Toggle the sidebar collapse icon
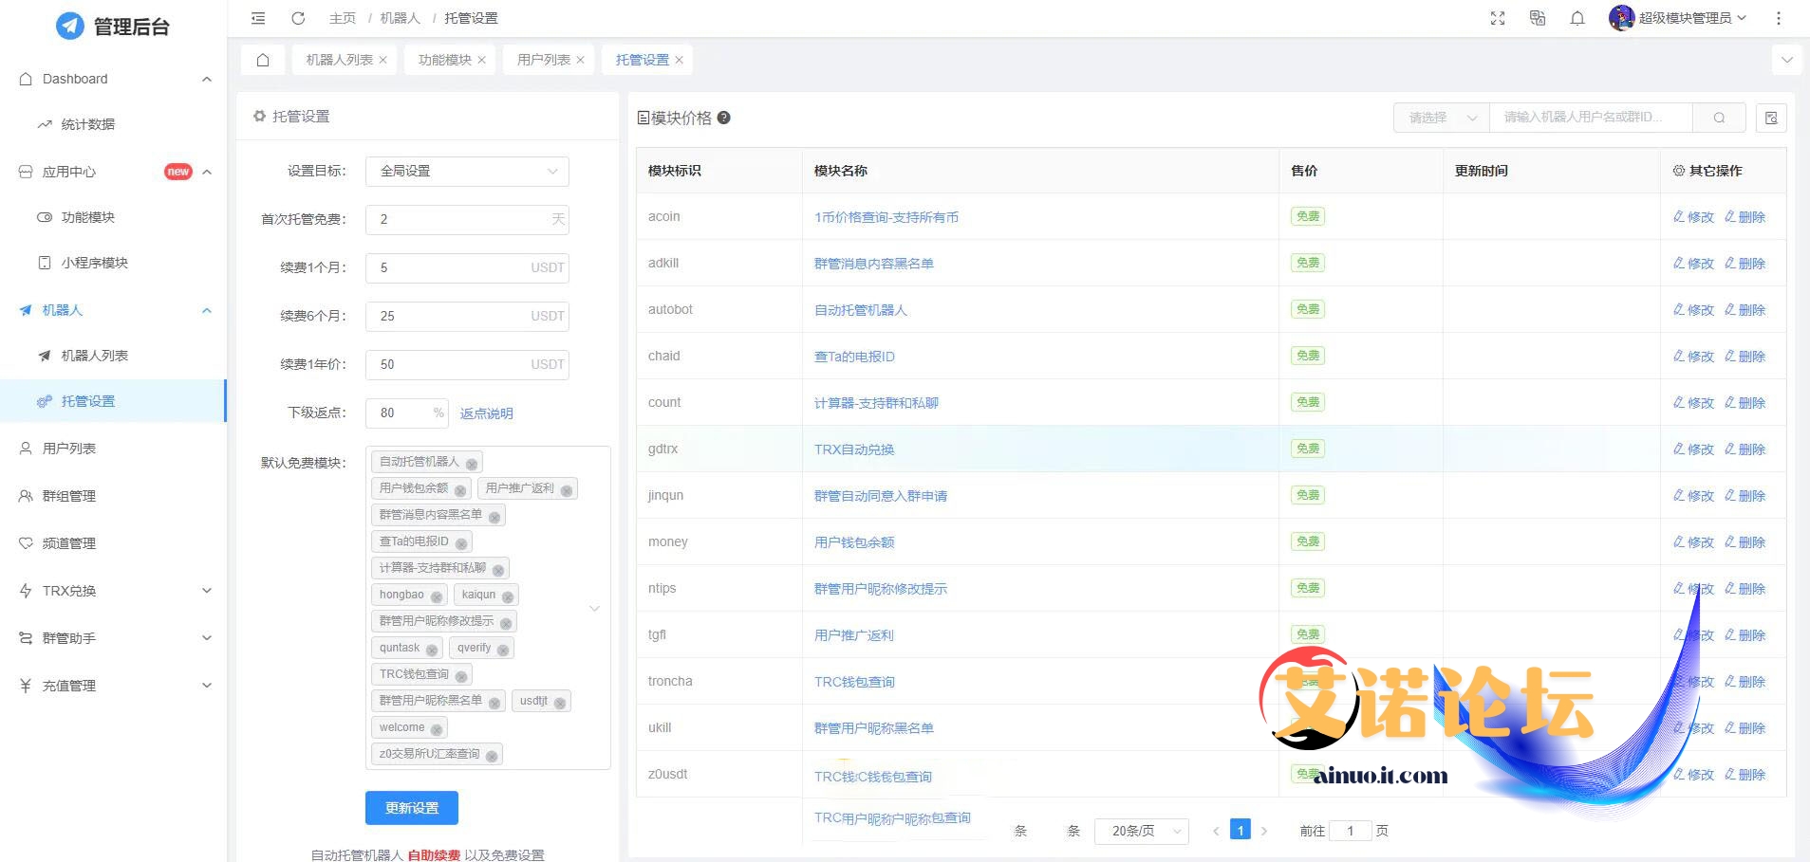1810x862 pixels. tap(258, 18)
